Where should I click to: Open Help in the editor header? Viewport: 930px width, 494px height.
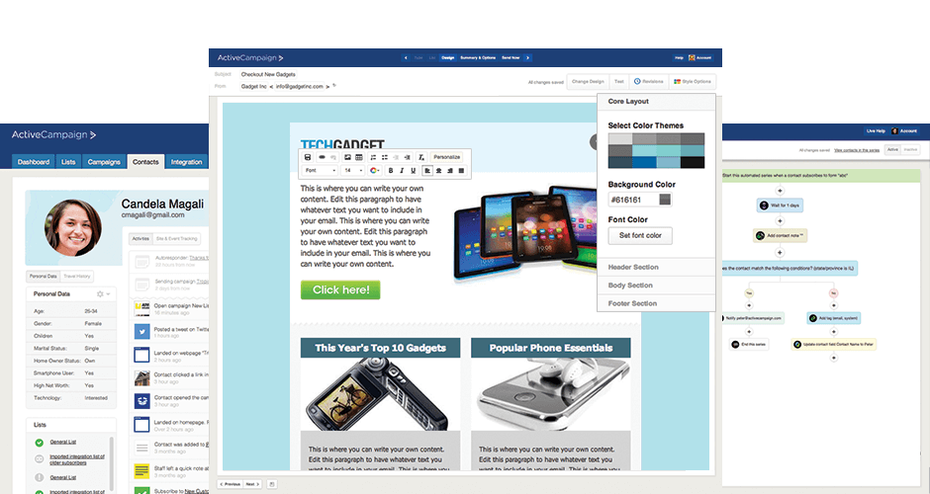(679, 57)
